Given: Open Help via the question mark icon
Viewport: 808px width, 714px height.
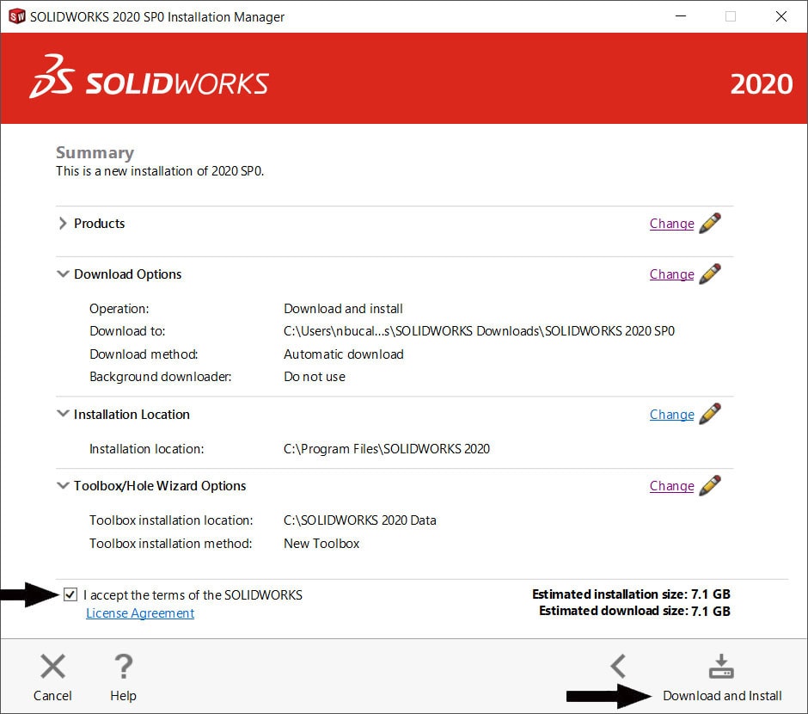Looking at the screenshot, I should point(123,666).
